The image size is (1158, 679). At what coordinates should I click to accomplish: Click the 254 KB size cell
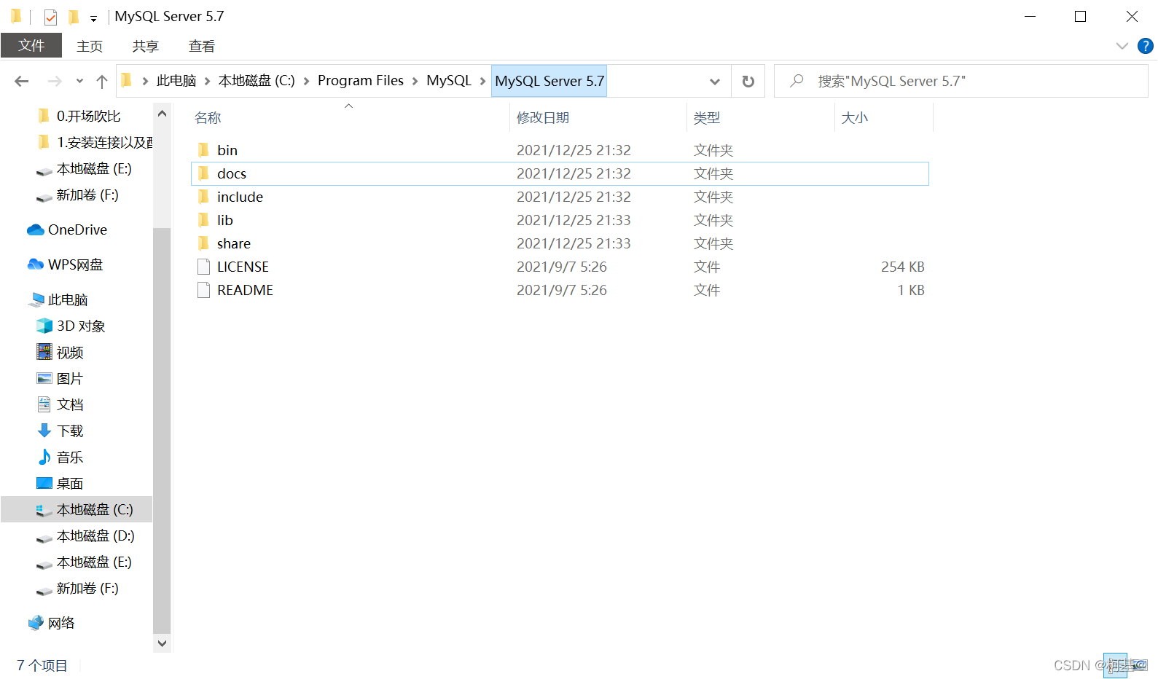pos(902,267)
